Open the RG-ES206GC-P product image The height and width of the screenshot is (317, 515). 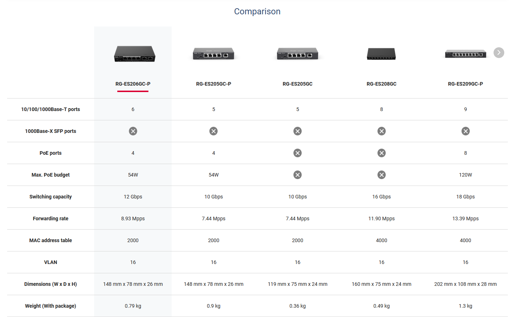pyautogui.click(x=134, y=54)
